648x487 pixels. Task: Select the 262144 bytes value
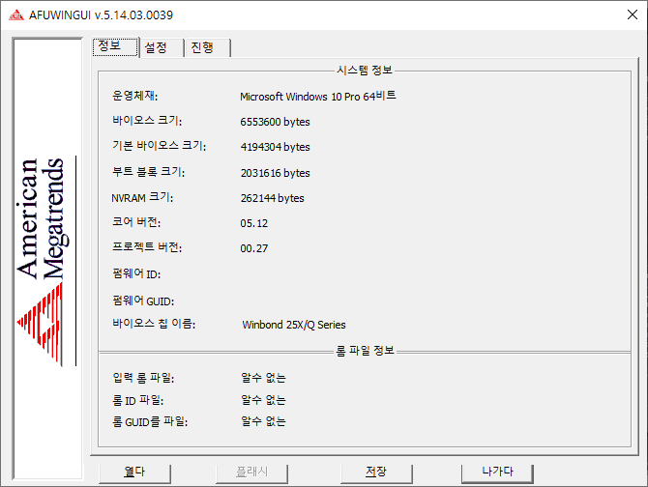tap(272, 198)
